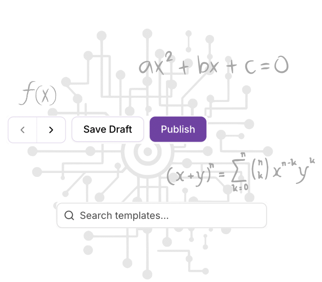The width and height of the screenshot is (322, 282).
Task: Navigate to the previous item
Action: (23, 130)
